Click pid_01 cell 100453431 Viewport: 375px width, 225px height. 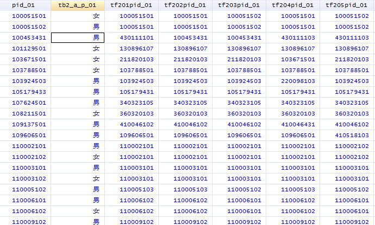pyautogui.click(x=26, y=38)
